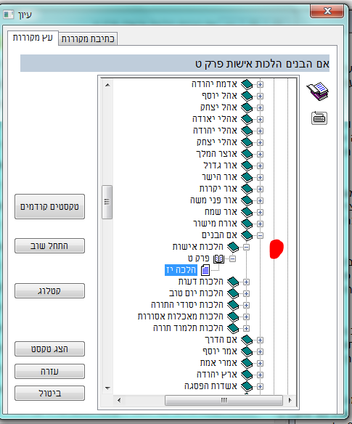
Task: Select the אמר יוסף tree row
Action: pyautogui.click(x=220, y=352)
